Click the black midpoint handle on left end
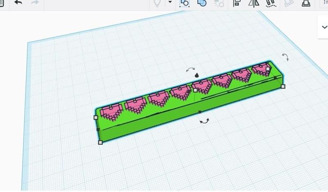The image size is (328, 192). (98, 129)
